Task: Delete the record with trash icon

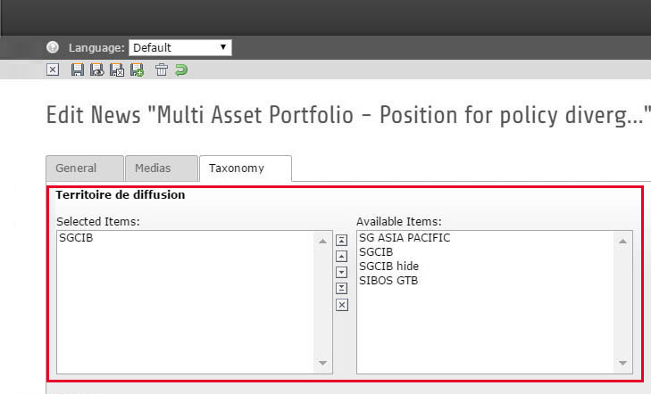Action: tap(162, 70)
